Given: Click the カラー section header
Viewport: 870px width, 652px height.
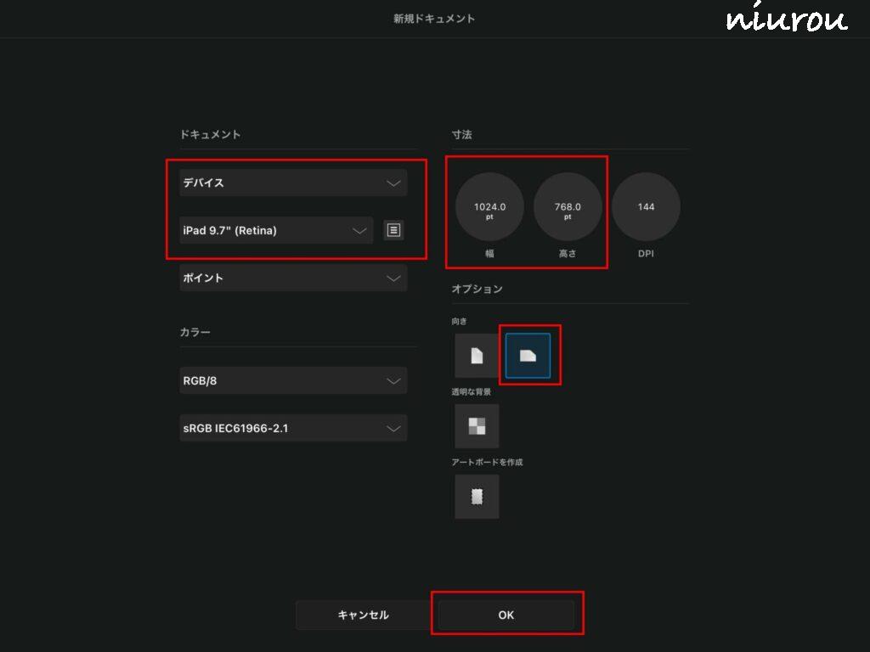Looking at the screenshot, I should click(x=195, y=332).
